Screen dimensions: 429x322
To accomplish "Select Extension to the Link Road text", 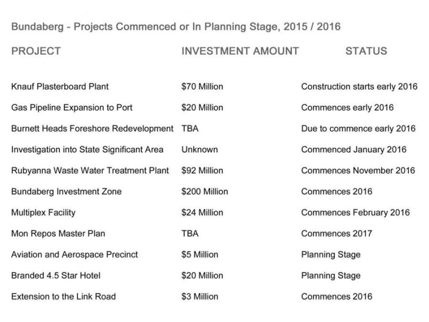I will (63, 297).
